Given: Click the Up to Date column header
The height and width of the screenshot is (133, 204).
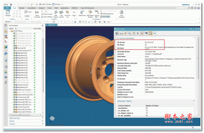Looking at the screenshot, I should coord(37,29).
